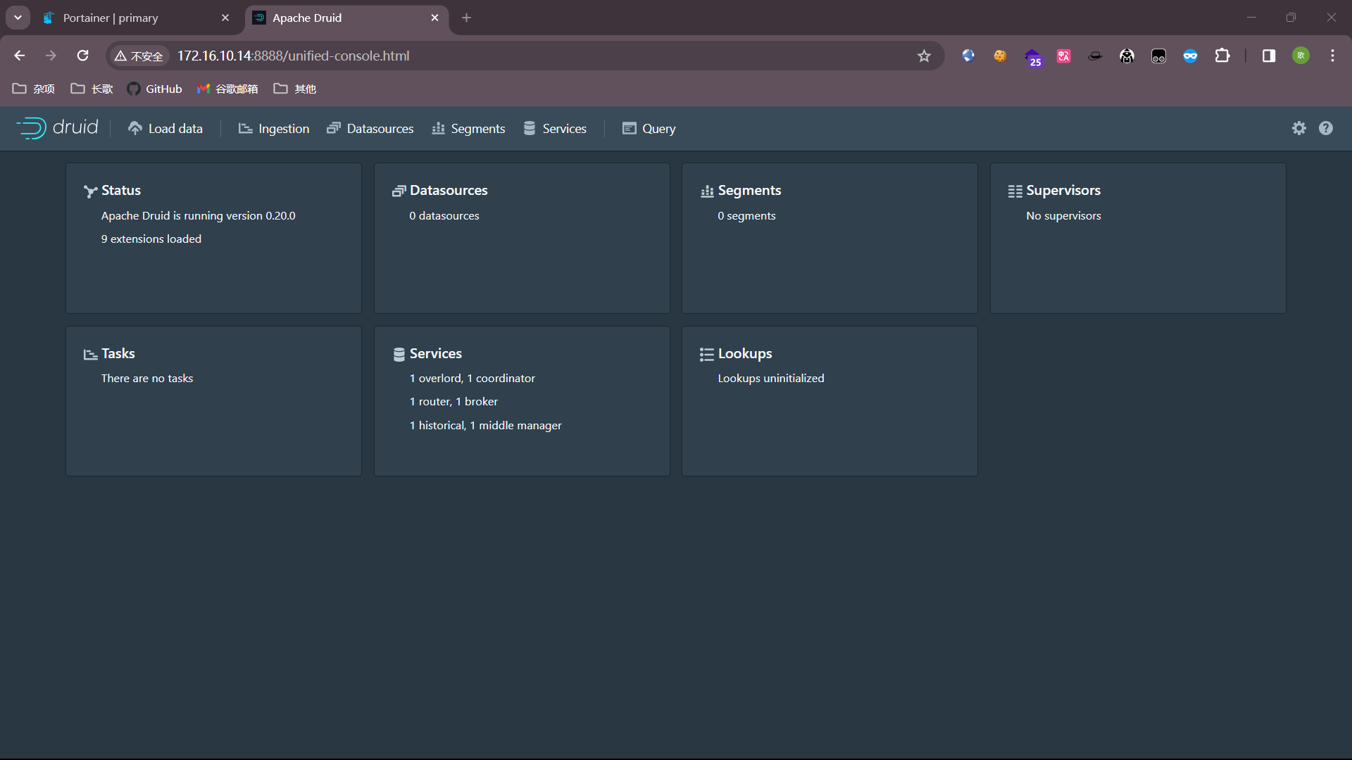Open the extension with the 25 badge
1352x760 pixels.
[x=1033, y=57]
